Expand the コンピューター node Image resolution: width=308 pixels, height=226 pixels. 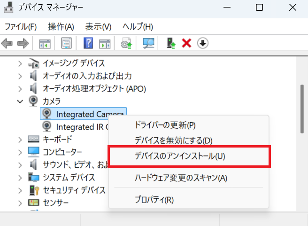20,152
